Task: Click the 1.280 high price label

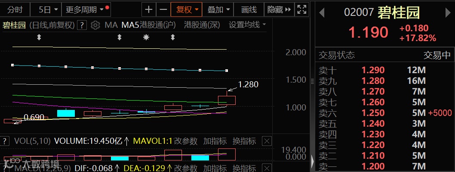Action: pyautogui.click(x=248, y=85)
